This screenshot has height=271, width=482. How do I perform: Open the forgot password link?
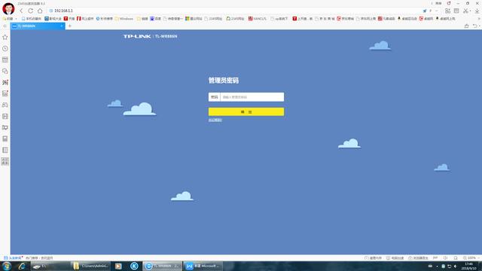pyautogui.click(x=215, y=120)
